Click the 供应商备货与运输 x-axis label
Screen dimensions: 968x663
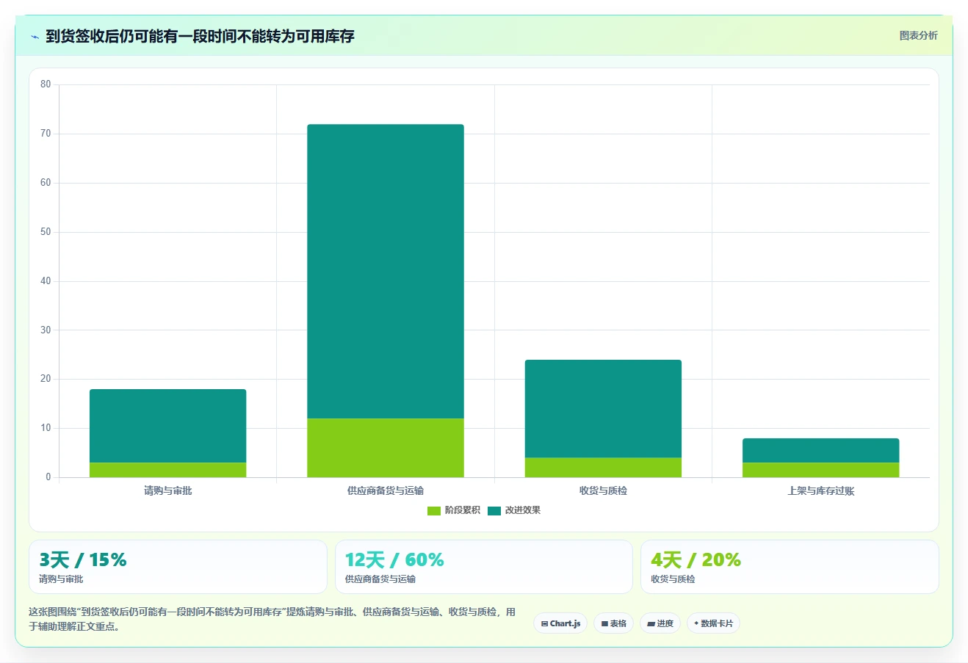386,490
